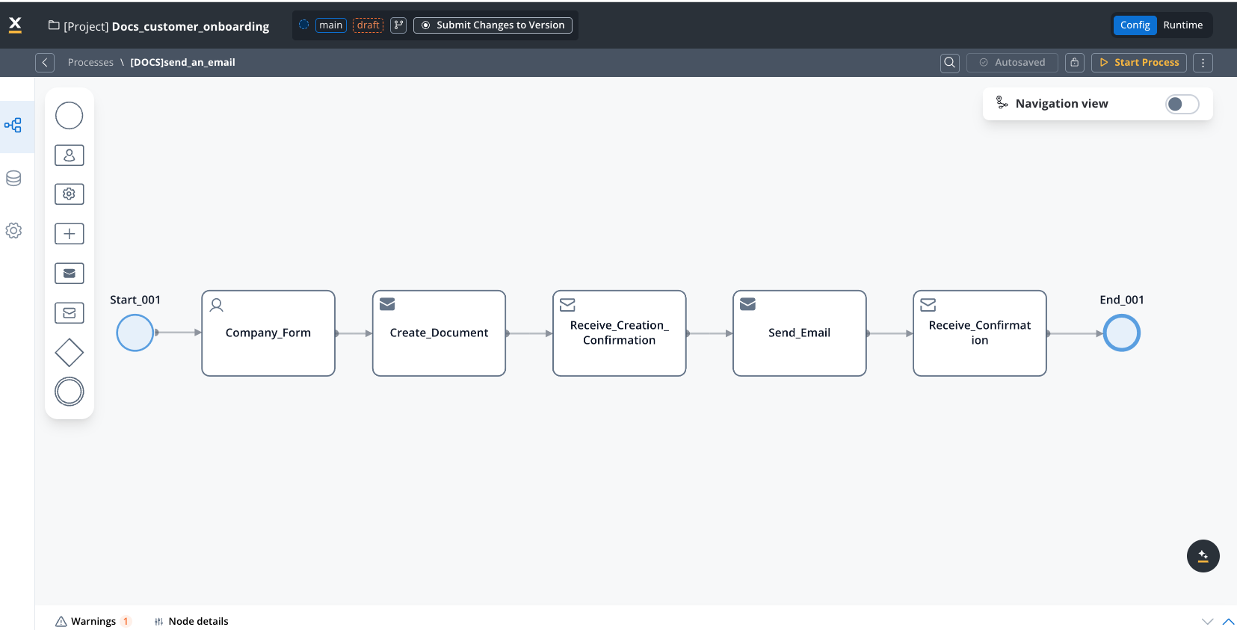Select the Service Task gear node in the palette
The image size is (1237, 630).
pyautogui.click(x=70, y=194)
